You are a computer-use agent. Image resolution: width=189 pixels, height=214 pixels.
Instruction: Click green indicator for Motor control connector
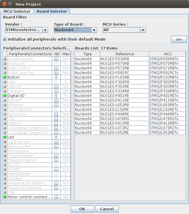coord(5,197)
